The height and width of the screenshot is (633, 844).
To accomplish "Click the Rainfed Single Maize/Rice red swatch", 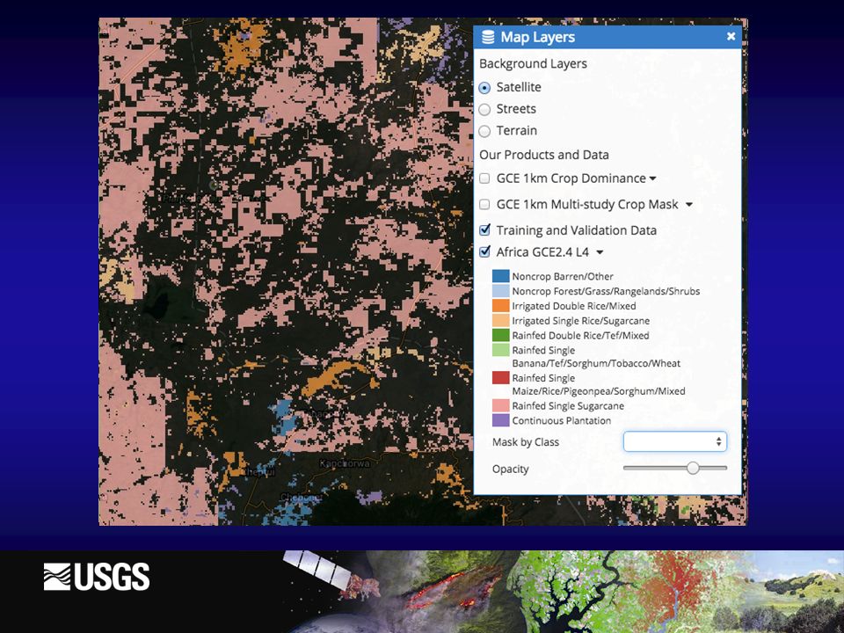I will (x=500, y=377).
